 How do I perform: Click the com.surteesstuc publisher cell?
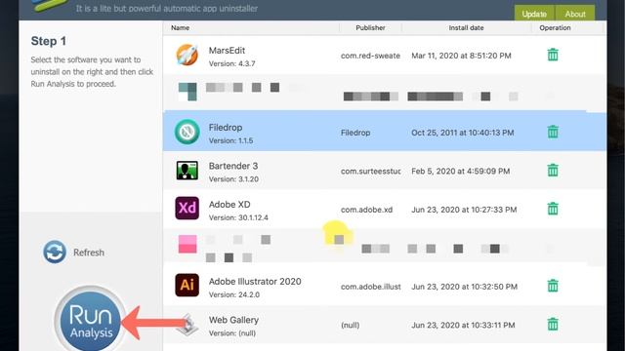coord(370,172)
